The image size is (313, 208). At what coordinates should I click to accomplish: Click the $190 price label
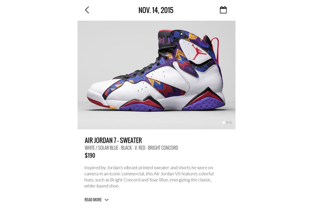pos(90,155)
